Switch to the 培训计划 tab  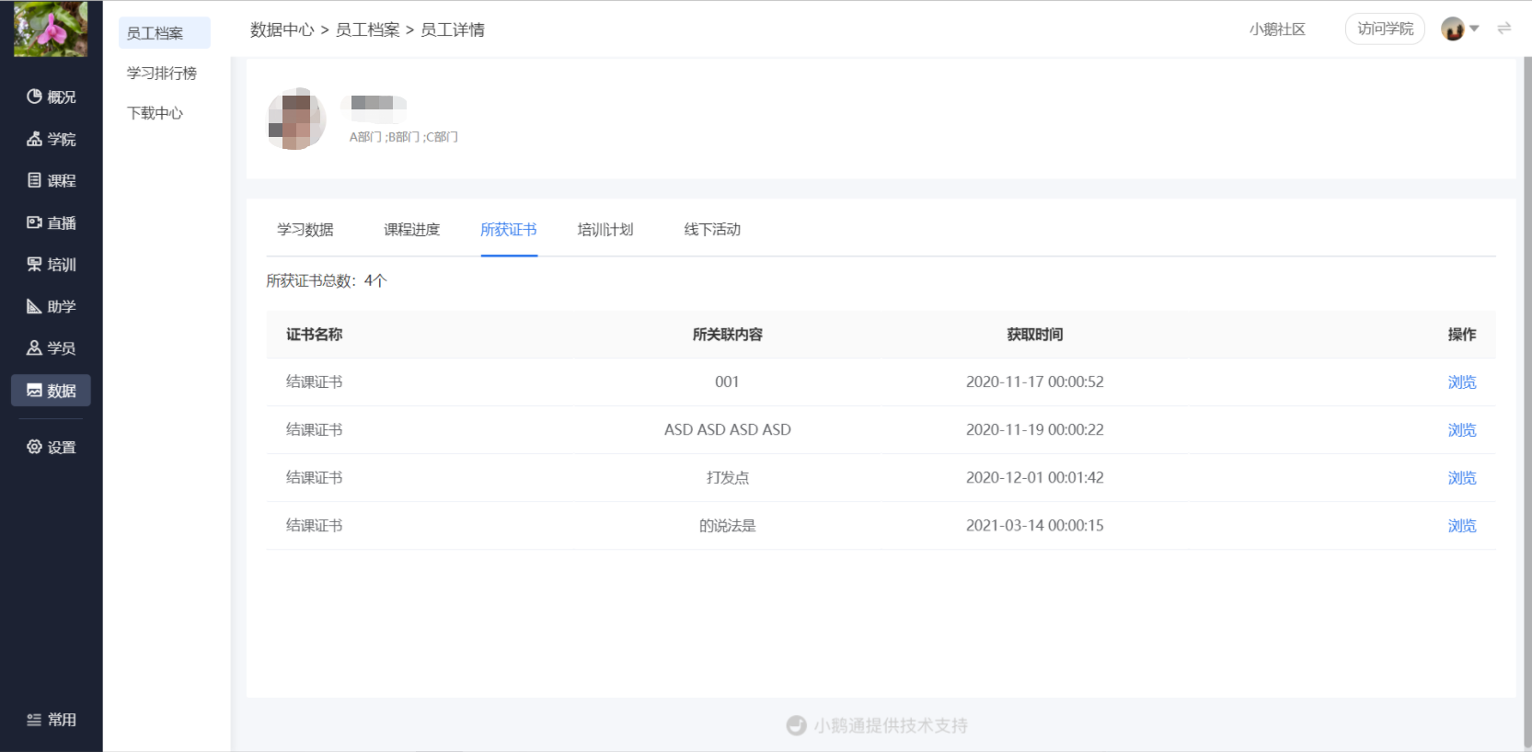pos(605,230)
